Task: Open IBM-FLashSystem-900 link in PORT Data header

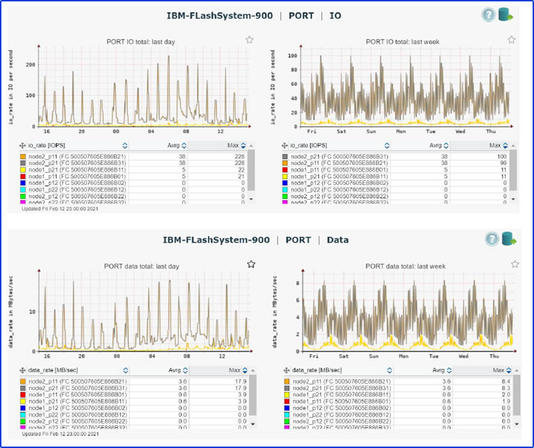Action: click(x=216, y=240)
